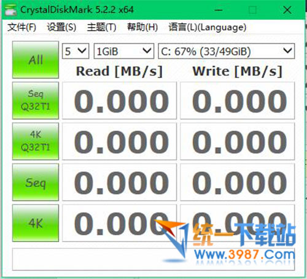Run all benchmarks with All button

coord(36,60)
